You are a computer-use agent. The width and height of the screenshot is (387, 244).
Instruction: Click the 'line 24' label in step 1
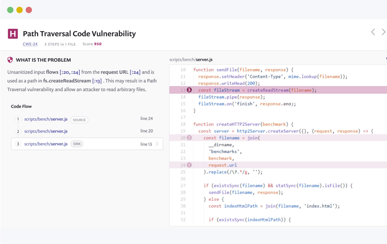[x=146, y=118]
